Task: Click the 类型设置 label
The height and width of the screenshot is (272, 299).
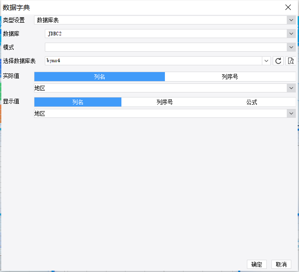Action: [x=14, y=20]
